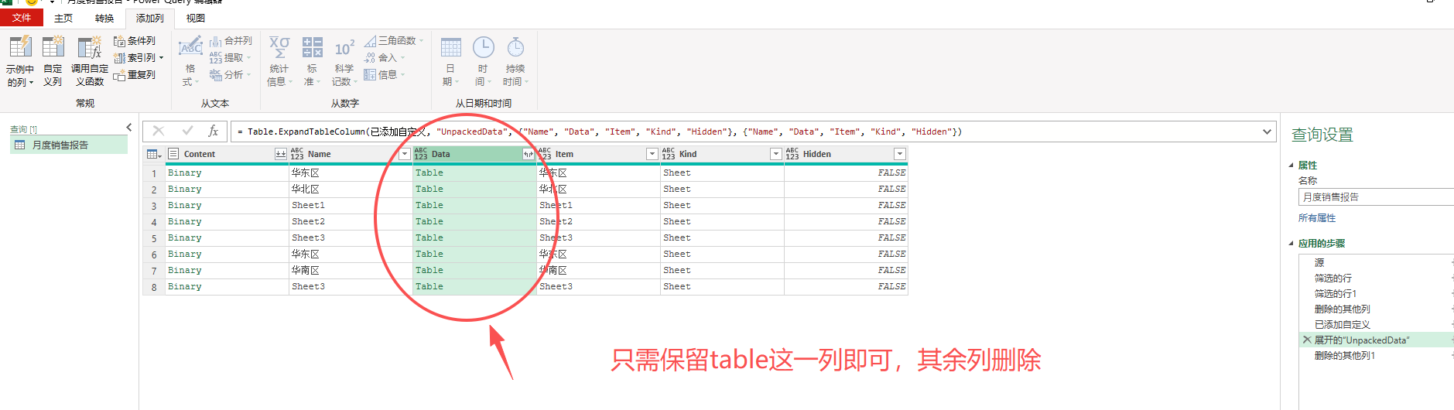
Task: Open the Hidden column filter dropdown
Action: pyautogui.click(x=899, y=155)
